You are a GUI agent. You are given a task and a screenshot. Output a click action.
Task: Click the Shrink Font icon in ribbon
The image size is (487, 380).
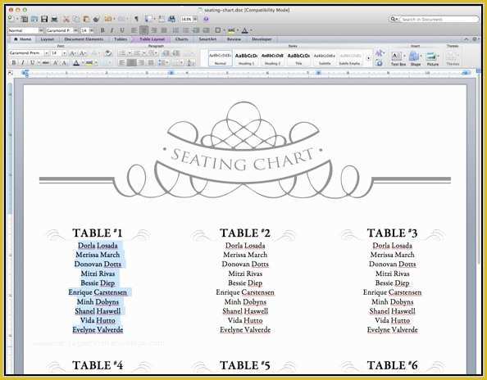(83, 53)
